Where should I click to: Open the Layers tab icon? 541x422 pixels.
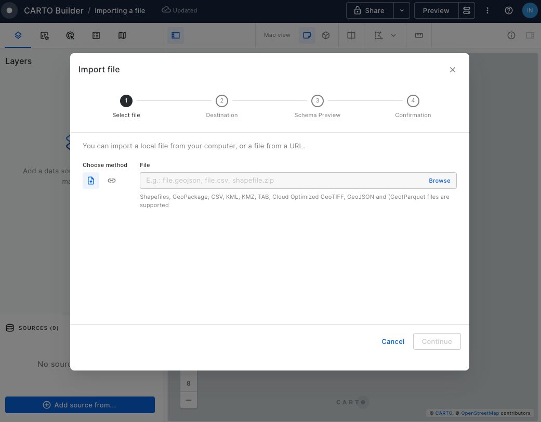(18, 35)
